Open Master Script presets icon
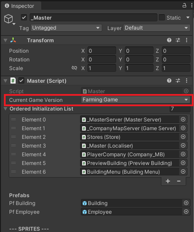 (x=178, y=81)
